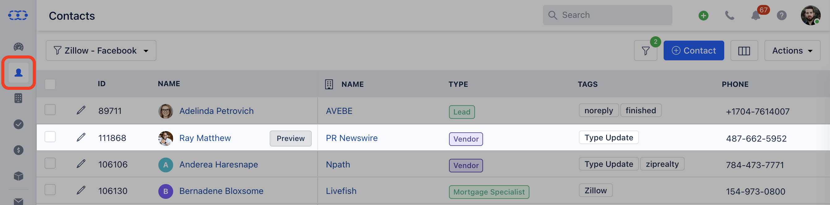
Task: Click the notifications bell icon
Action: coord(755,15)
